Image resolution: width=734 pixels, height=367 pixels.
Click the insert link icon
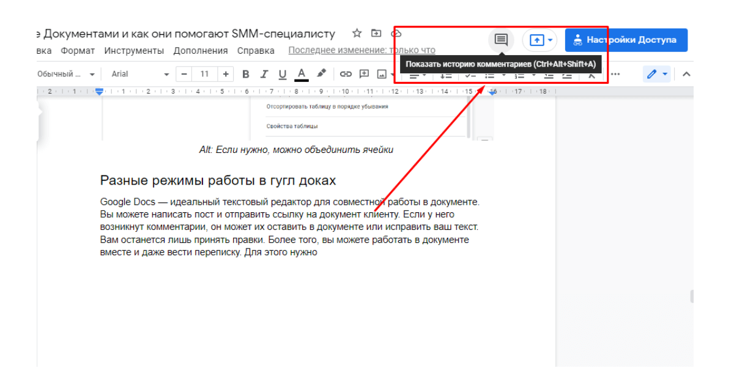(346, 74)
